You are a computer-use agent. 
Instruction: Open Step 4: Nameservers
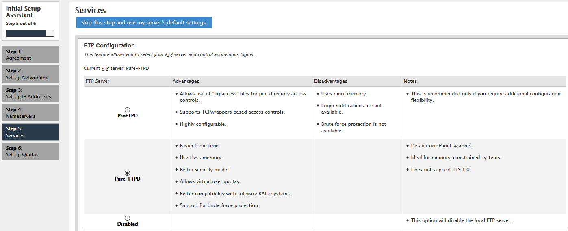click(30, 112)
